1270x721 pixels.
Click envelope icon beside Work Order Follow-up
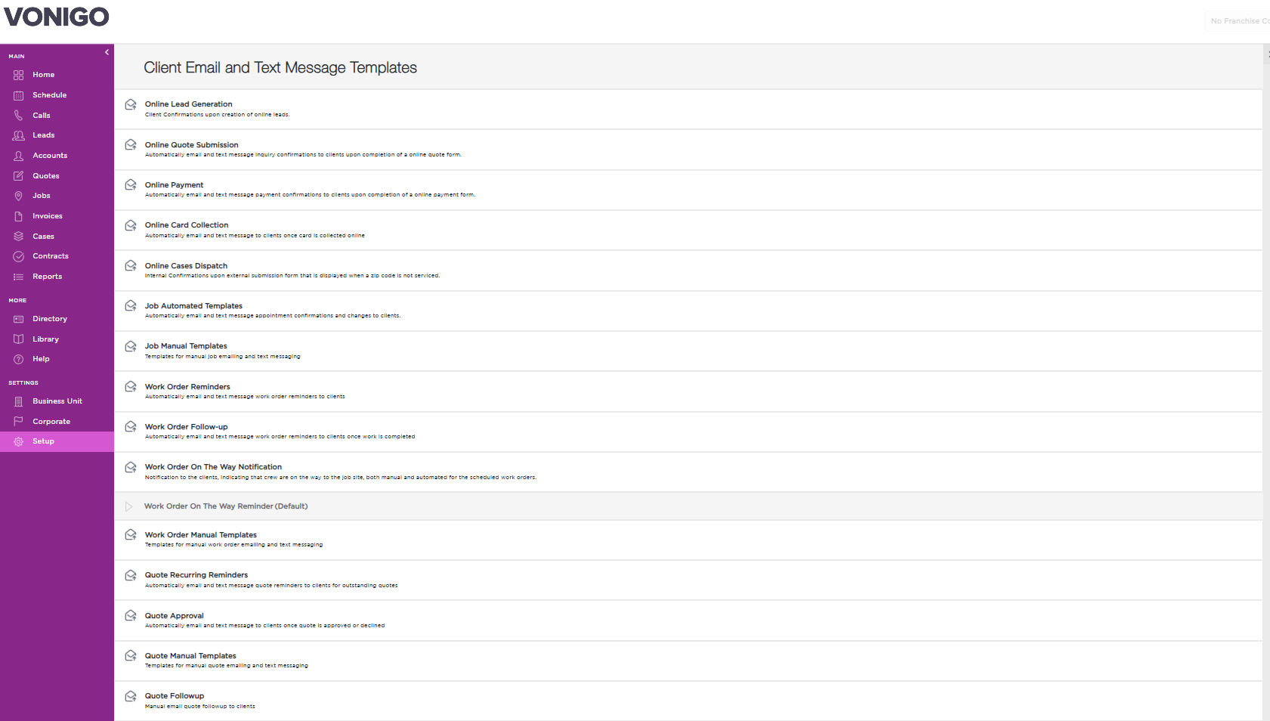pos(131,426)
